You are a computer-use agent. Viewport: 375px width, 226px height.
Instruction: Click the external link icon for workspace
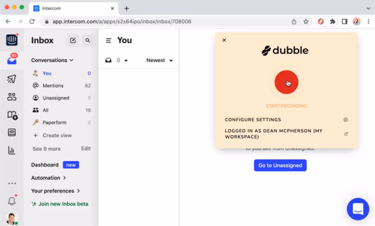pyautogui.click(x=346, y=134)
